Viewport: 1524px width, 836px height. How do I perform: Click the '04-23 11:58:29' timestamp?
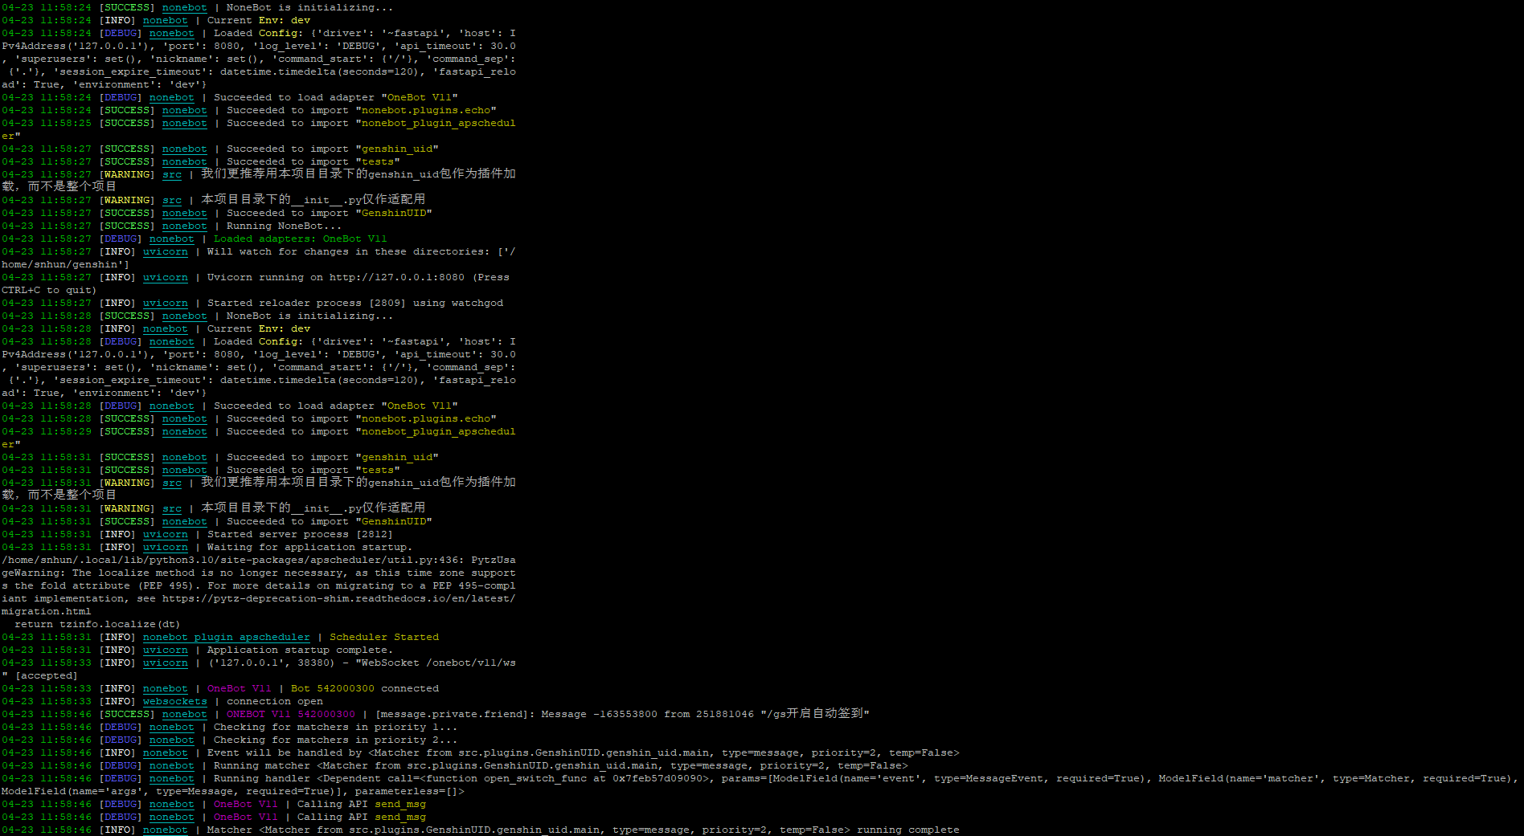point(47,431)
